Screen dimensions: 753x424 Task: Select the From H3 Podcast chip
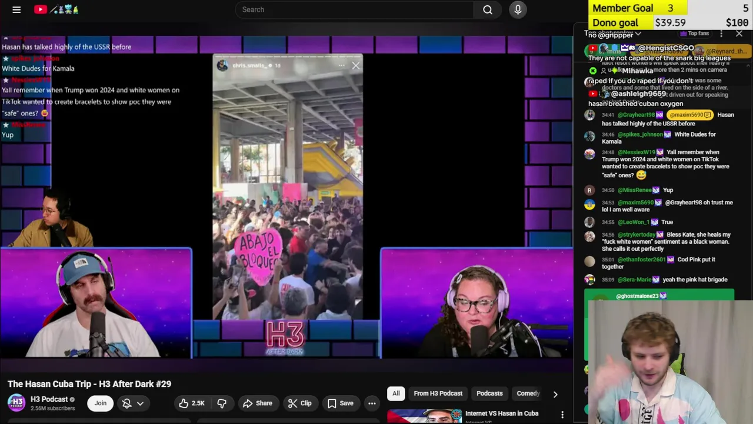click(438, 393)
